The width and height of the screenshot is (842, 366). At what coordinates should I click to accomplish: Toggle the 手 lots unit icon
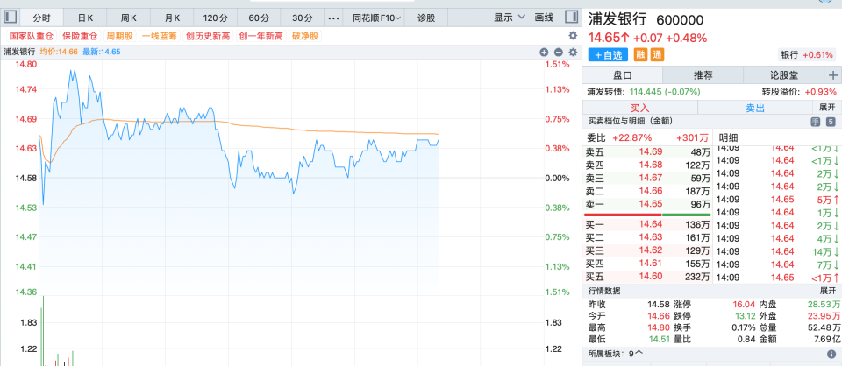tap(816, 123)
